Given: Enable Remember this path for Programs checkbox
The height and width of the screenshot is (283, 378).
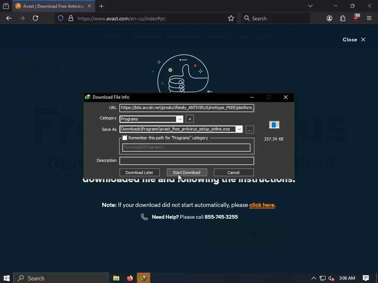Looking at the screenshot, I should pos(125,138).
